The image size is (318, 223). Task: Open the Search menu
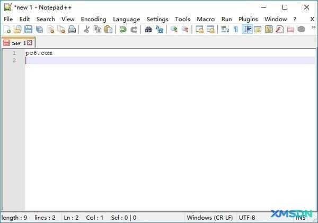point(46,19)
